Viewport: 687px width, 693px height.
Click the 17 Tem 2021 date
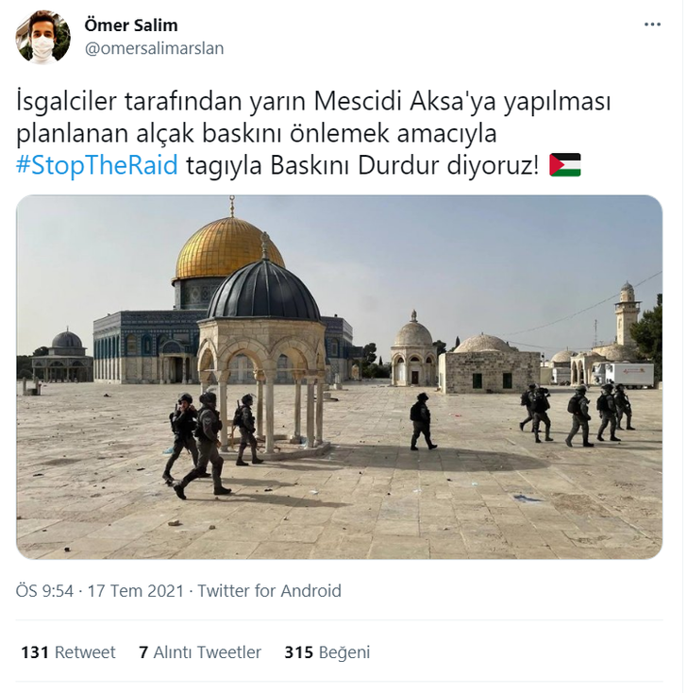[x=135, y=591]
